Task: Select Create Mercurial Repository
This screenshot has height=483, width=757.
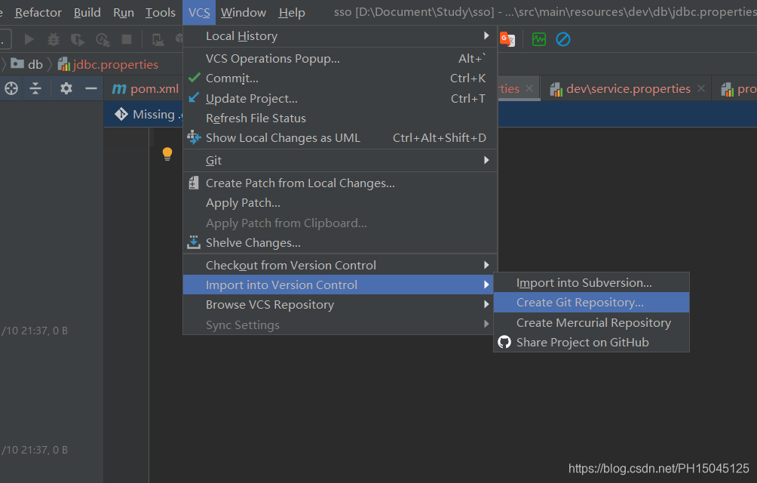Action: click(x=591, y=323)
